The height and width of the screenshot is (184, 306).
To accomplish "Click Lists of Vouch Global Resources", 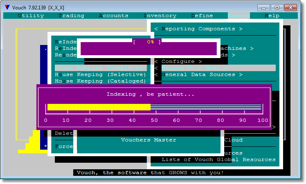I will point(218,159).
